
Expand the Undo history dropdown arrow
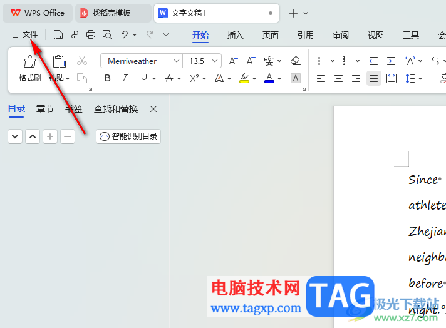click(135, 34)
